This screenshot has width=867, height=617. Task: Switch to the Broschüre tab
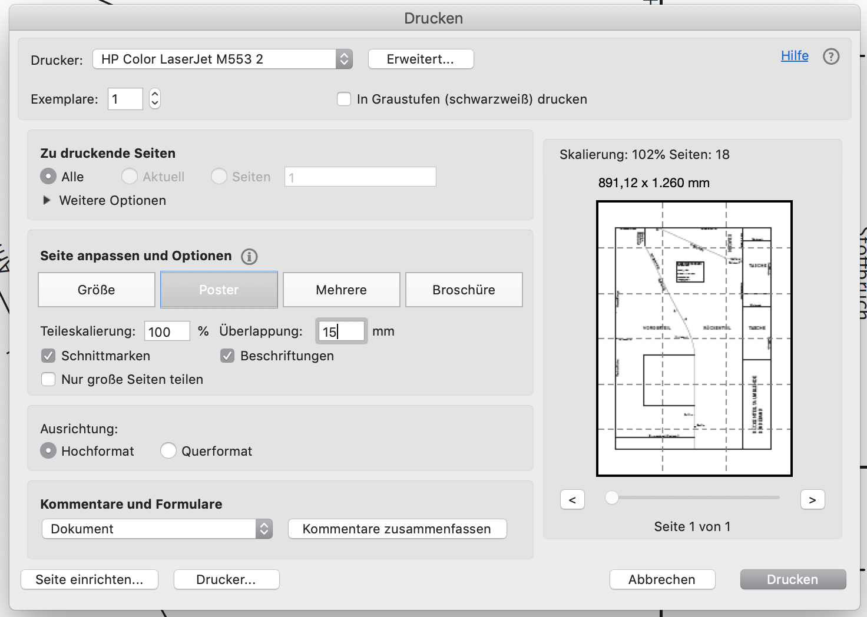click(464, 290)
